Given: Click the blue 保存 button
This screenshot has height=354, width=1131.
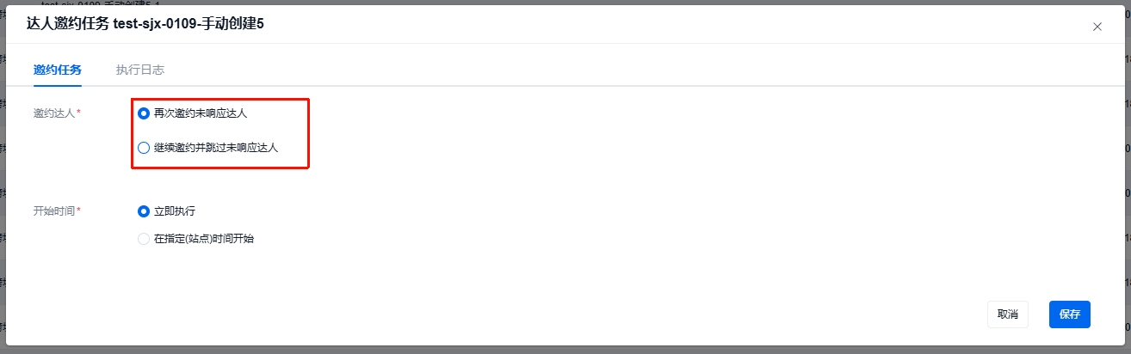Looking at the screenshot, I should coord(1070,314).
